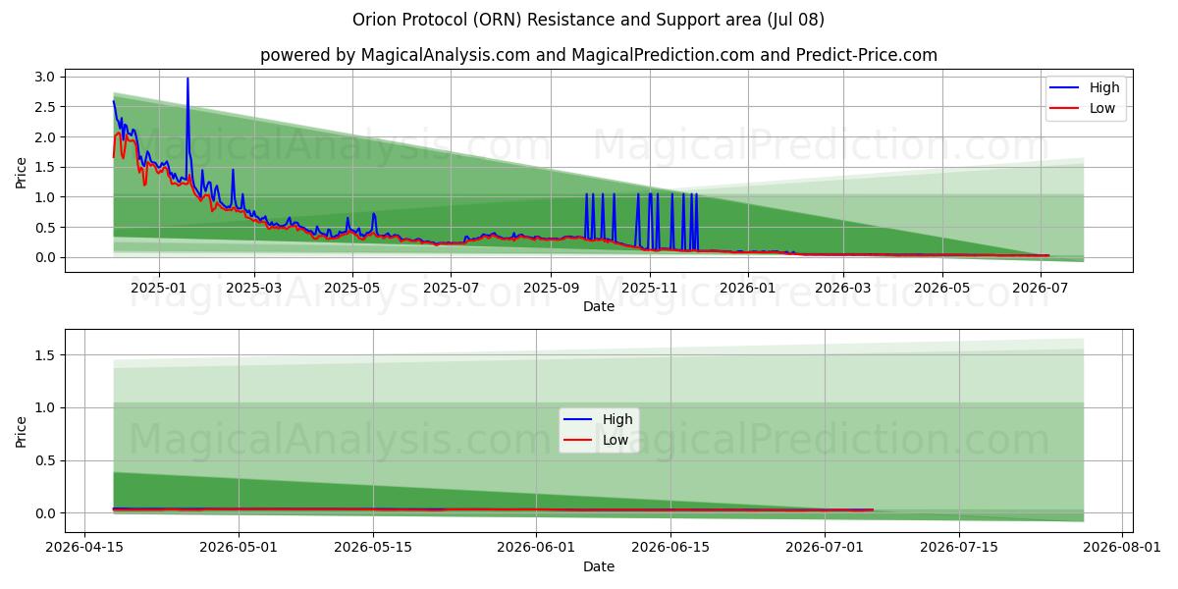The width and height of the screenshot is (1178, 589).
Task: Click the 2025-11 tick label on top axis
Action: (x=649, y=288)
